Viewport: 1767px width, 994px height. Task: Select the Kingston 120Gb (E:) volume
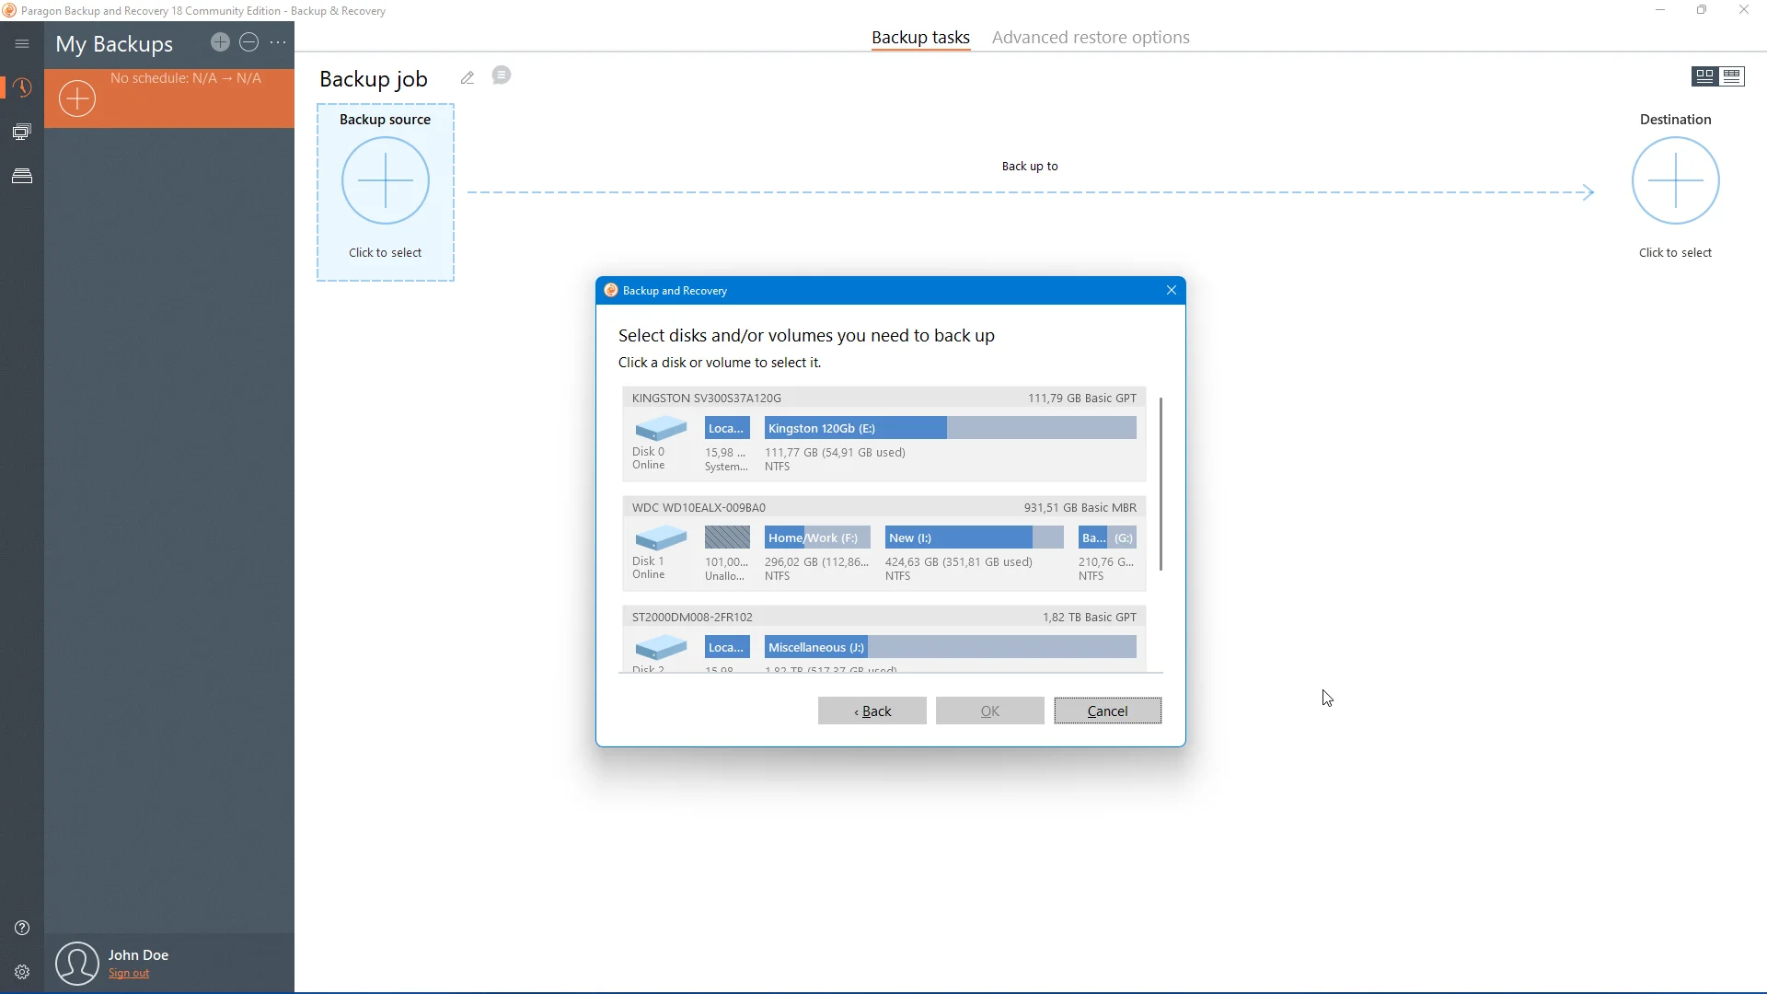[x=855, y=427]
